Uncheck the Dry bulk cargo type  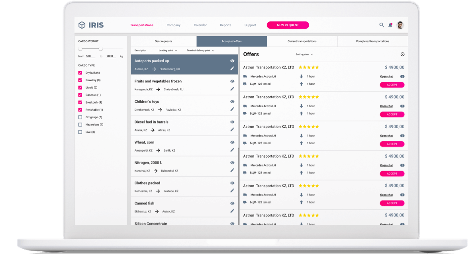(x=80, y=73)
